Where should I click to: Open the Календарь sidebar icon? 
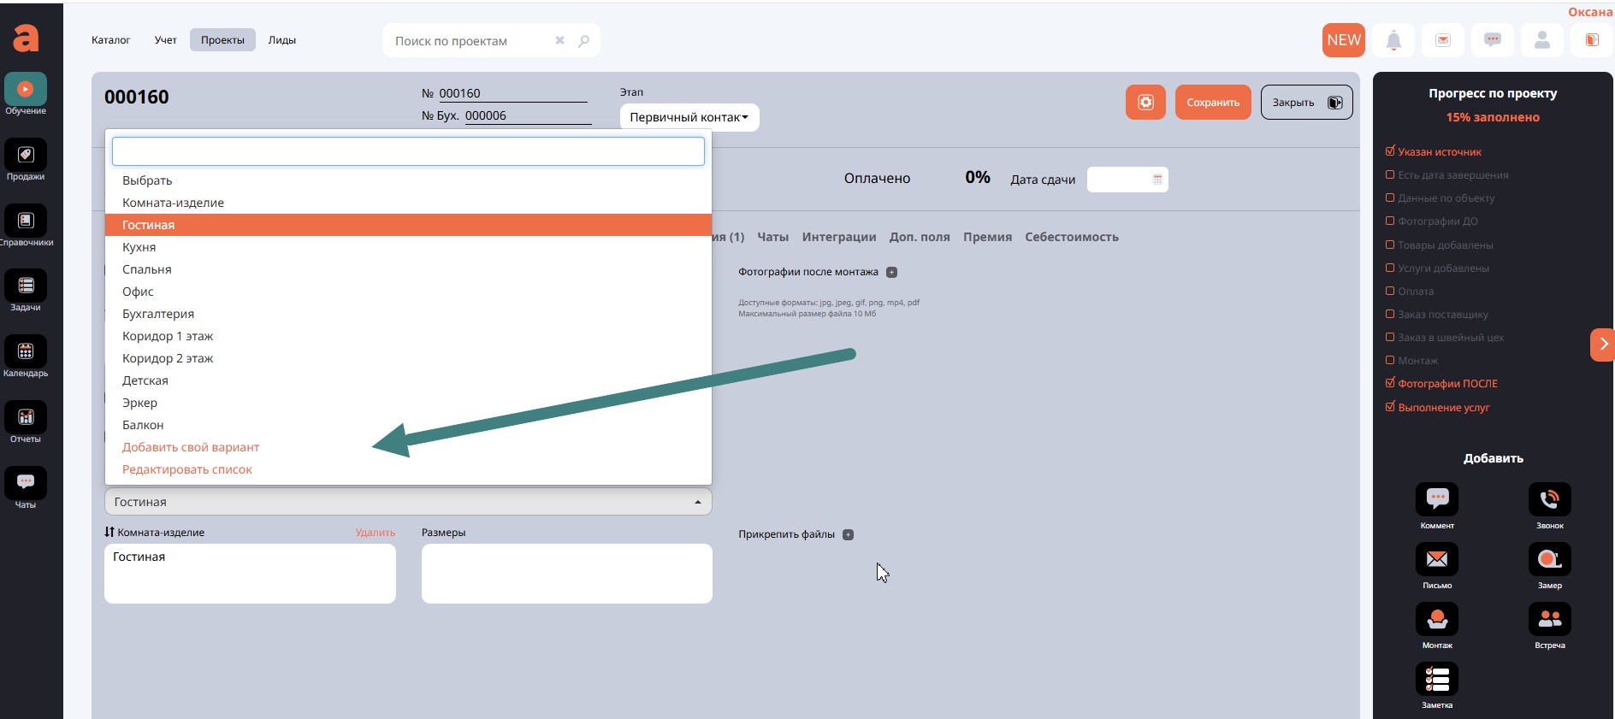[26, 351]
